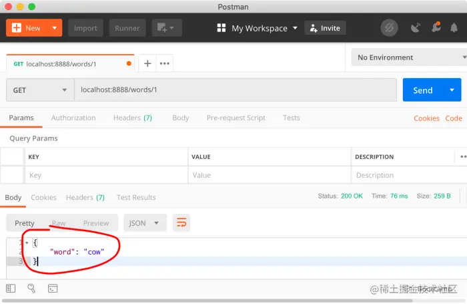Click the Code link
This screenshot has height=304, width=467.
tap(454, 118)
